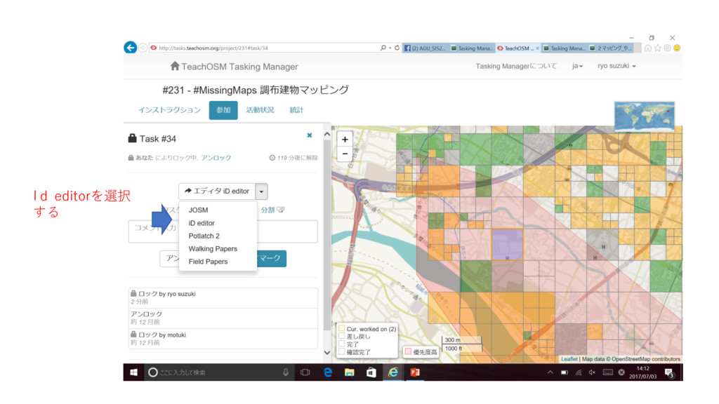Select JOSM from the editor list
This screenshot has height=404, width=719.
(x=198, y=210)
